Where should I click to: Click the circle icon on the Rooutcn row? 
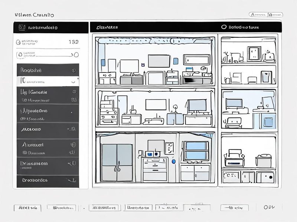tap(74, 71)
